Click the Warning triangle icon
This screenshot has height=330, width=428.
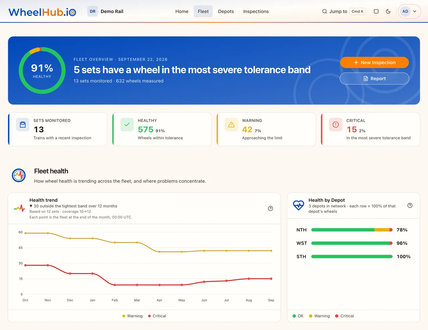tap(231, 125)
